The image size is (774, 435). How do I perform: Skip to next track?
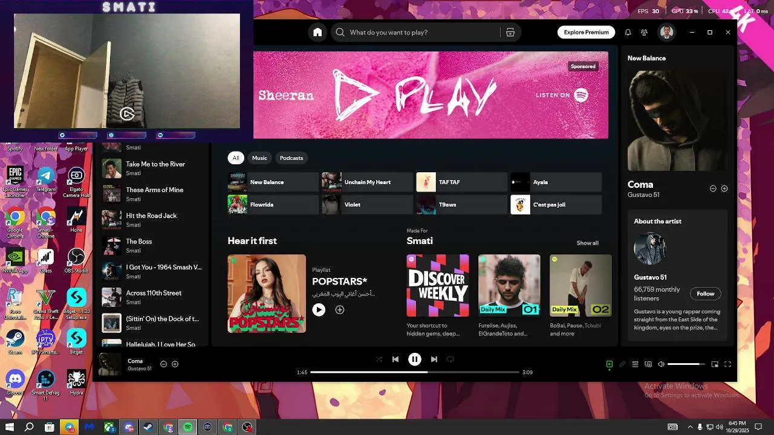434,359
